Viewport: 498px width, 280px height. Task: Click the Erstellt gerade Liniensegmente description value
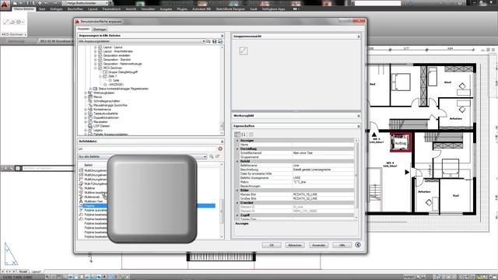point(311,170)
